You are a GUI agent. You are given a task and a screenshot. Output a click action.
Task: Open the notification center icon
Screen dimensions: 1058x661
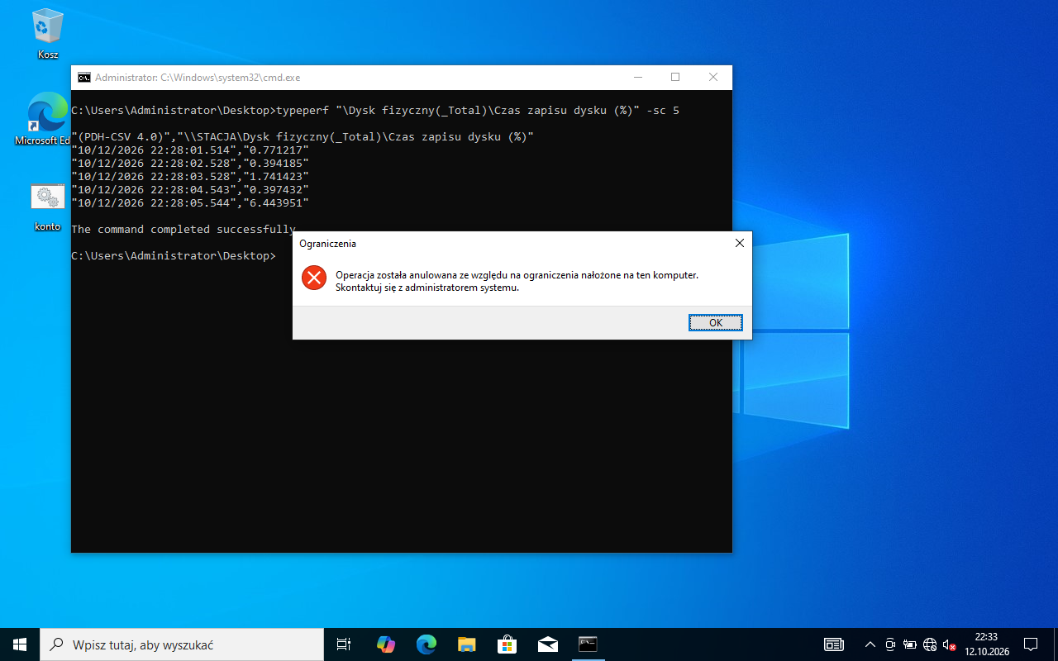point(1031,644)
